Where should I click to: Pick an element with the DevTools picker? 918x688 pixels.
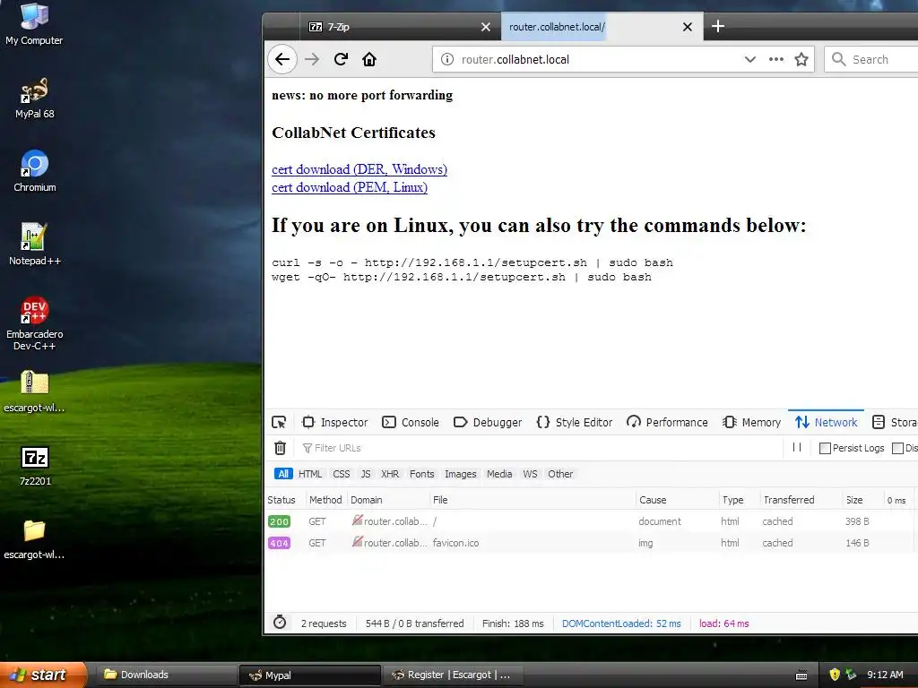pos(280,423)
